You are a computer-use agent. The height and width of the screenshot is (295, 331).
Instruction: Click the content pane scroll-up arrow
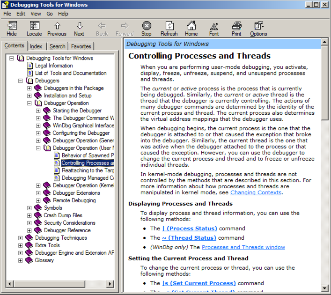point(324,42)
